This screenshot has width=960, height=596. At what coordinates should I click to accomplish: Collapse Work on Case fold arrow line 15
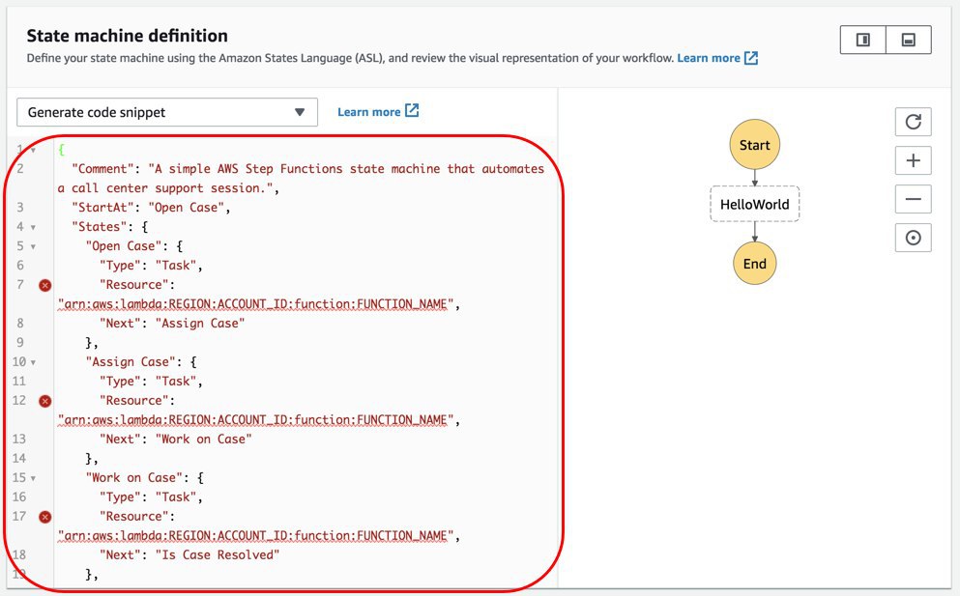click(33, 478)
